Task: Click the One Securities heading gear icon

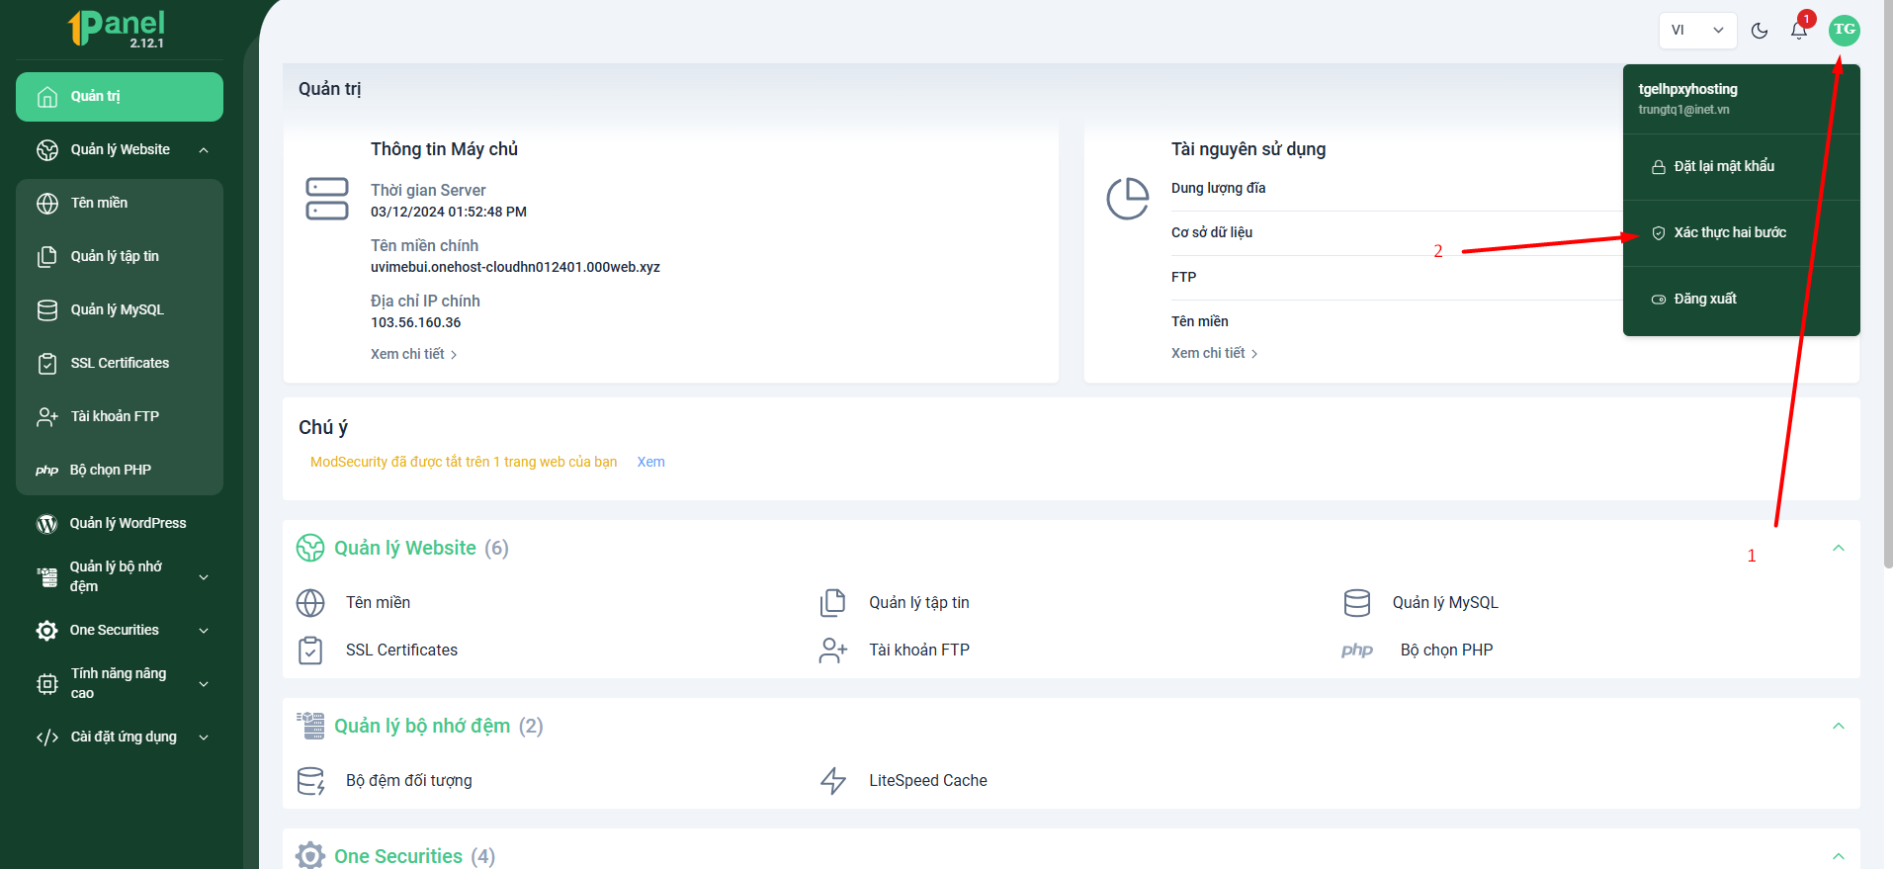Action: (310, 856)
